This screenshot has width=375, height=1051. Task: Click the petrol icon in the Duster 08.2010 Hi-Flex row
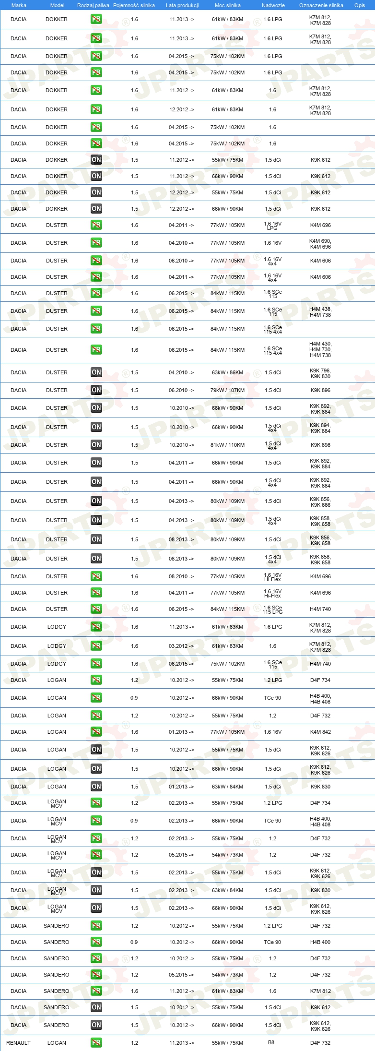[96, 576]
